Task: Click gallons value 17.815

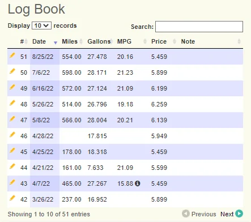Action: point(97,136)
